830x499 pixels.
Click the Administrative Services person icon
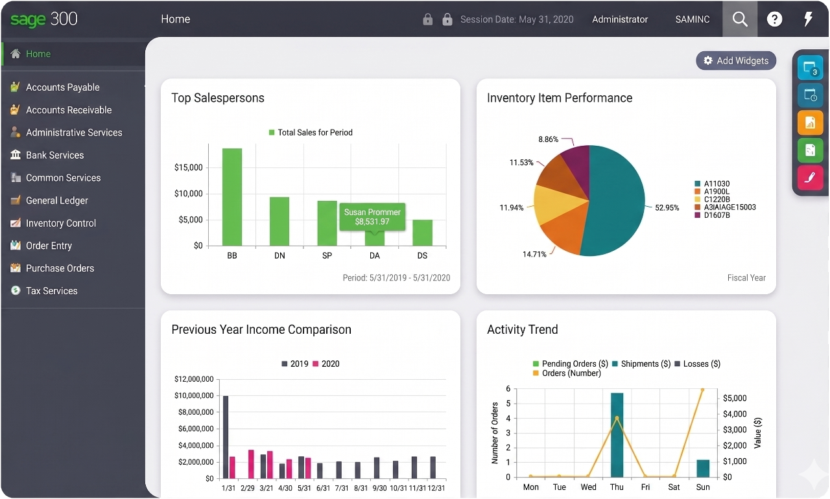15,132
